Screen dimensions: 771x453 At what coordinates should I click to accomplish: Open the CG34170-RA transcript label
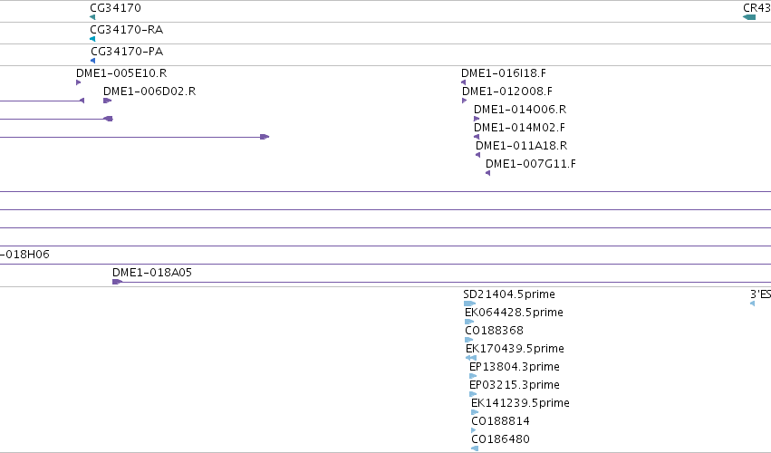(126, 30)
